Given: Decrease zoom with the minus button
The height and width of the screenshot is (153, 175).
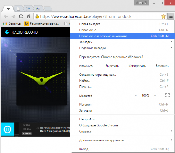Looking at the screenshot, I should pos(136,96).
